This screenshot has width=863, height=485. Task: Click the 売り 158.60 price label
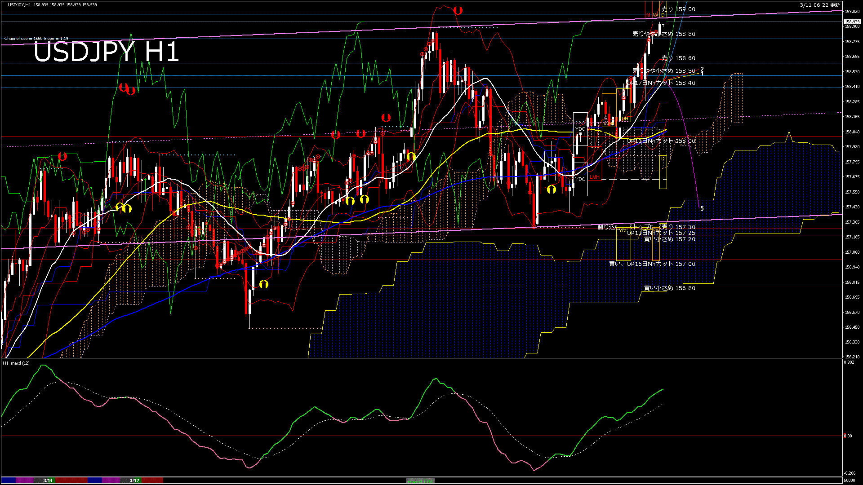(678, 58)
